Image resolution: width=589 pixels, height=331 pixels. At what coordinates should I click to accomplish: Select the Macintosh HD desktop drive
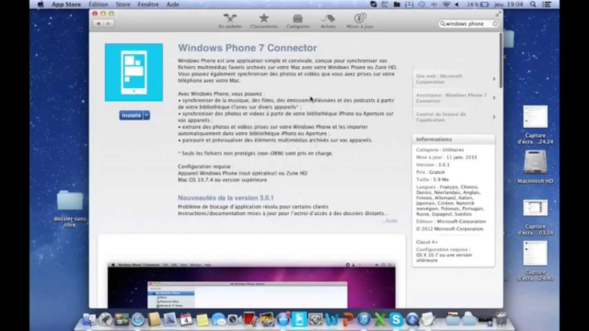coord(535,166)
